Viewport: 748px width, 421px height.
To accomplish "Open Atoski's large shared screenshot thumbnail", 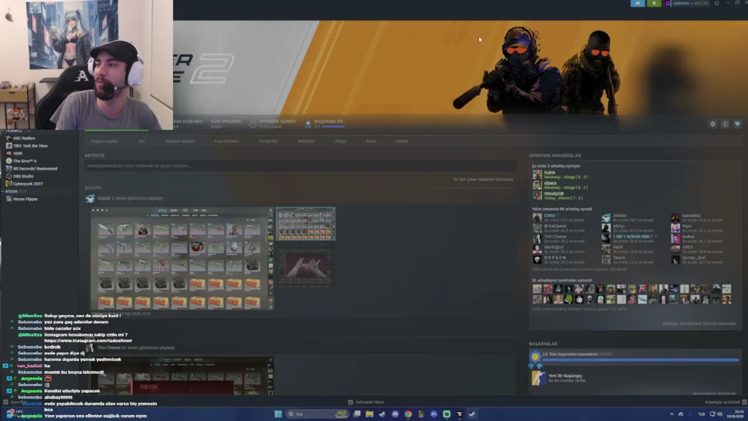I will 182,258.
